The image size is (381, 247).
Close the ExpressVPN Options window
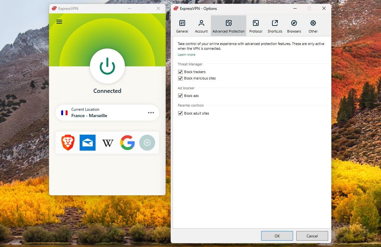point(324,8)
